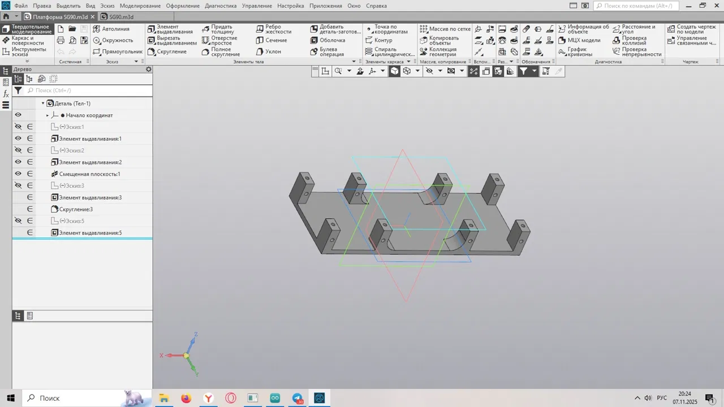Open the hide objects dropdown arrow

click(x=439, y=71)
